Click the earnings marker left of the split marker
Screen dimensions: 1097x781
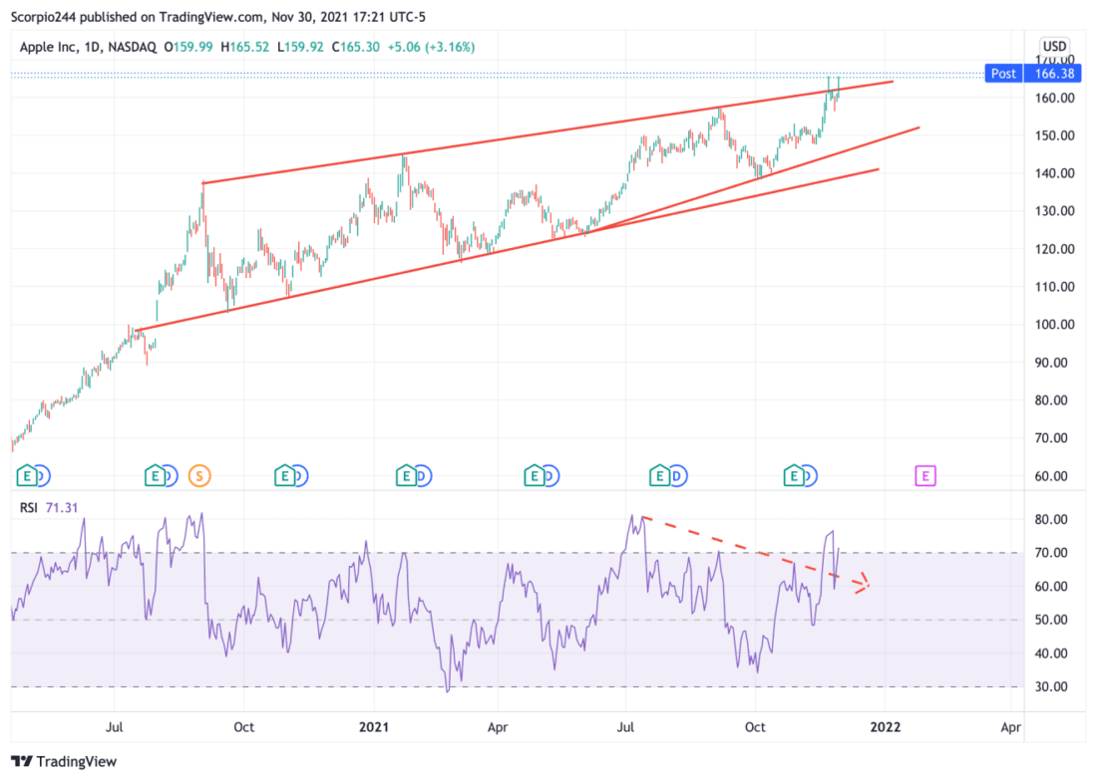155,476
